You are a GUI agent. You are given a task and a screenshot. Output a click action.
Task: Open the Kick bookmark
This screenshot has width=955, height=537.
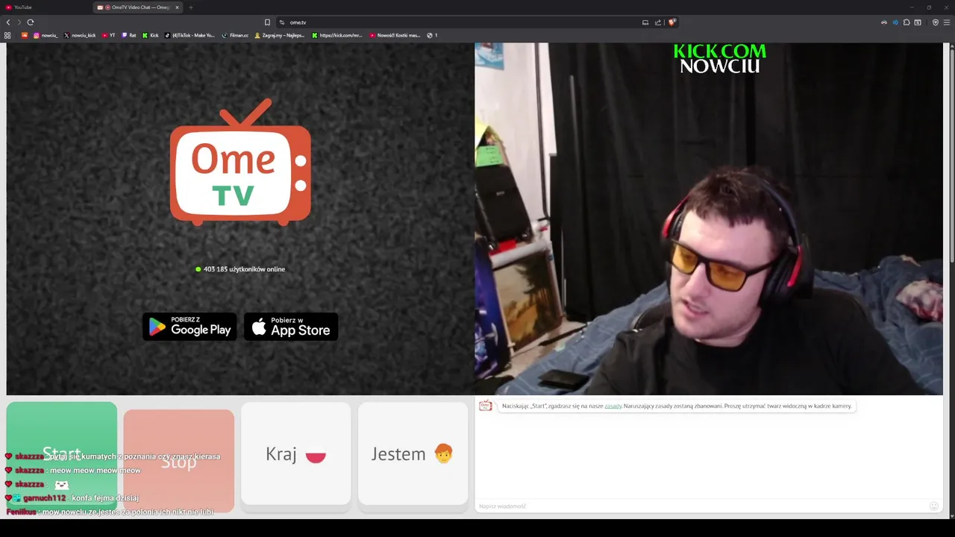pos(151,35)
